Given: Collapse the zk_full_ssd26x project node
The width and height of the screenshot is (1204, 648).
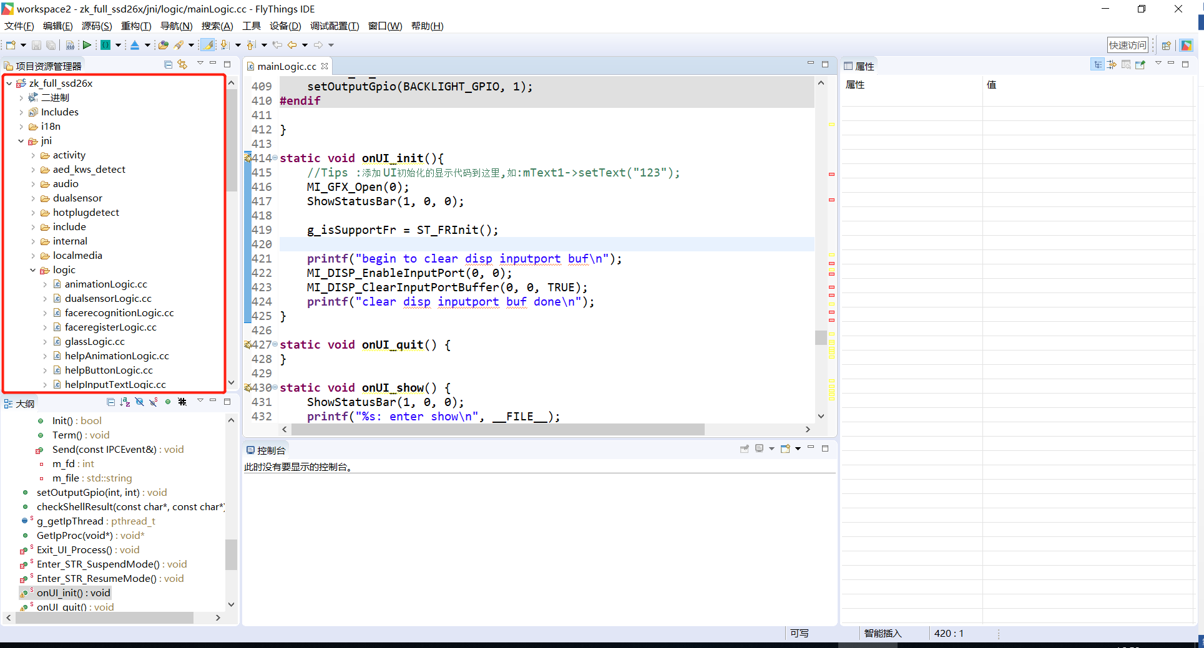Looking at the screenshot, I should (9, 83).
